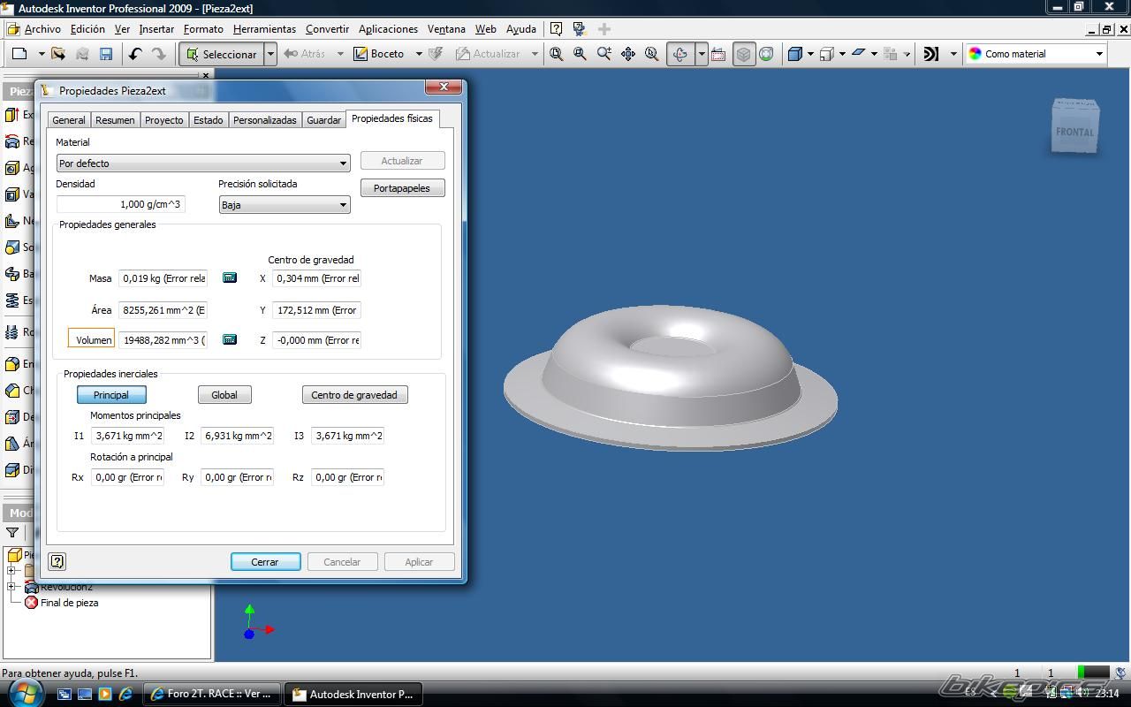
Task: Open the Edición menu
Action: [87, 29]
